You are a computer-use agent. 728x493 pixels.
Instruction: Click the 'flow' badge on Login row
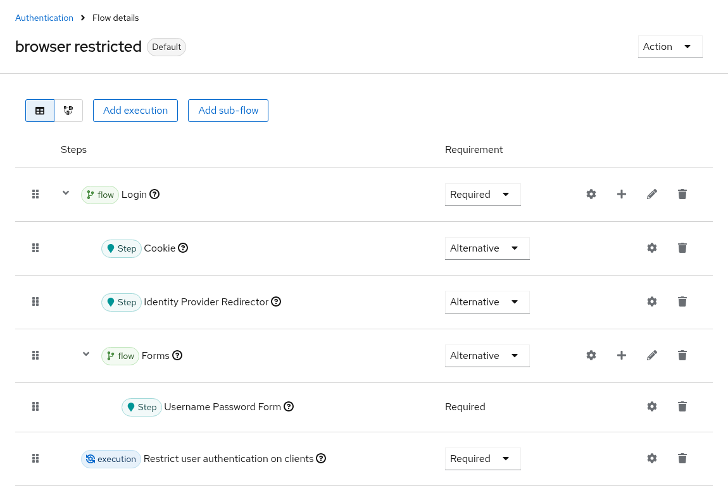click(x=100, y=195)
